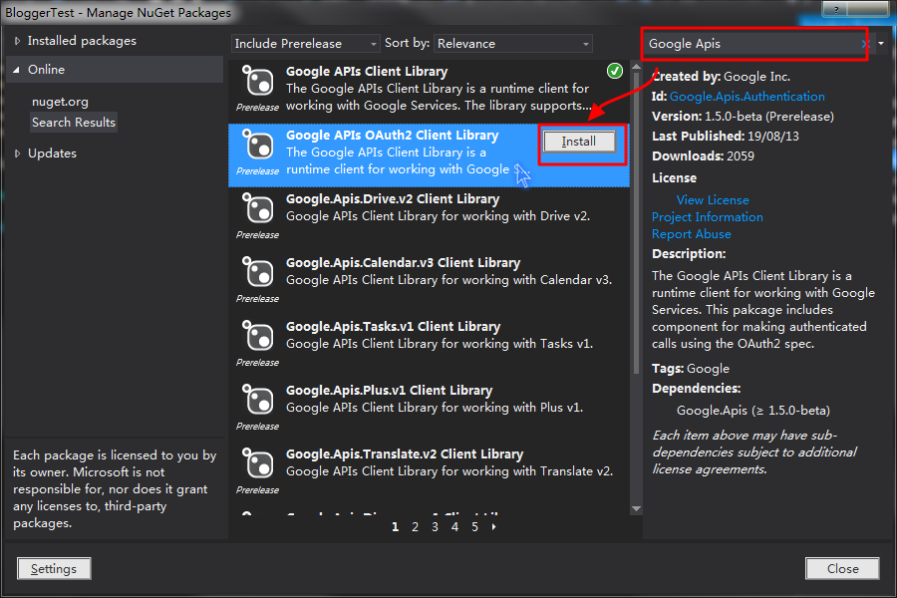Go to results page 4
Viewport: 897px width, 598px height.
point(454,527)
